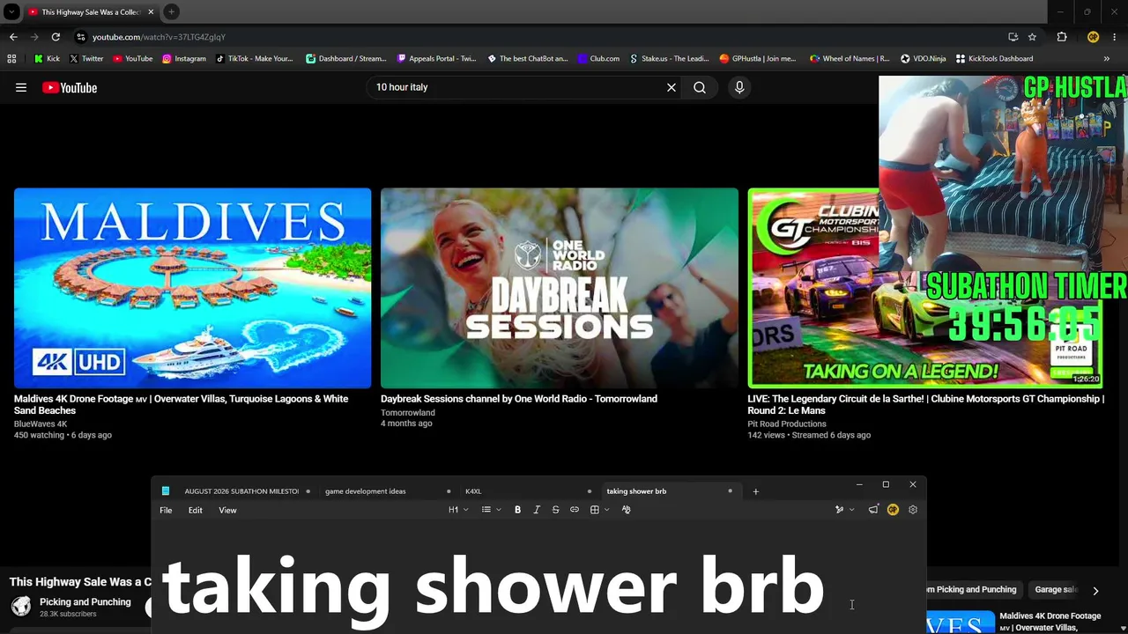Open the Pit Road Productions channel
The height and width of the screenshot is (634, 1128).
tap(787, 424)
